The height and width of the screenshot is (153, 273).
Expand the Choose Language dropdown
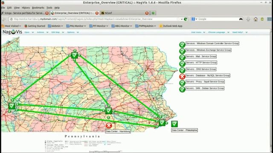click(219, 32)
